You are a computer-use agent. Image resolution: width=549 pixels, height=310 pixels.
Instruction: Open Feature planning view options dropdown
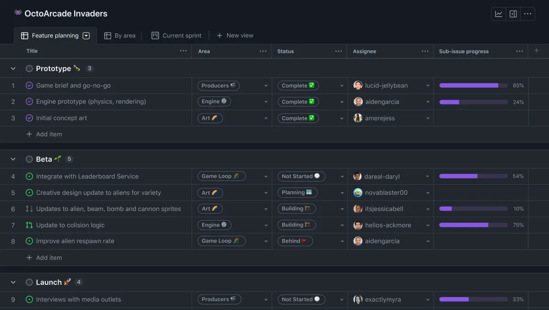tap(86, 36)
